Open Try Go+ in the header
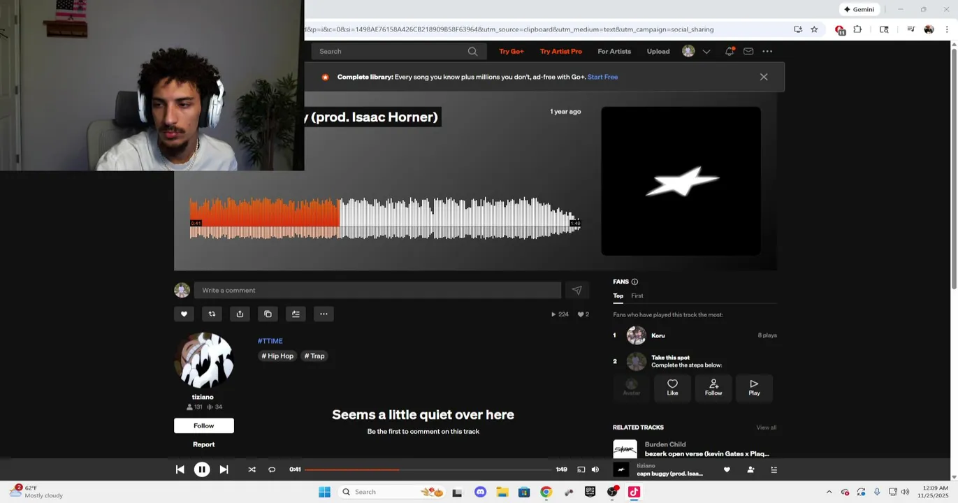Image resolution: width=958 pixels, height=503 pixels. click(x=511, y=51)
